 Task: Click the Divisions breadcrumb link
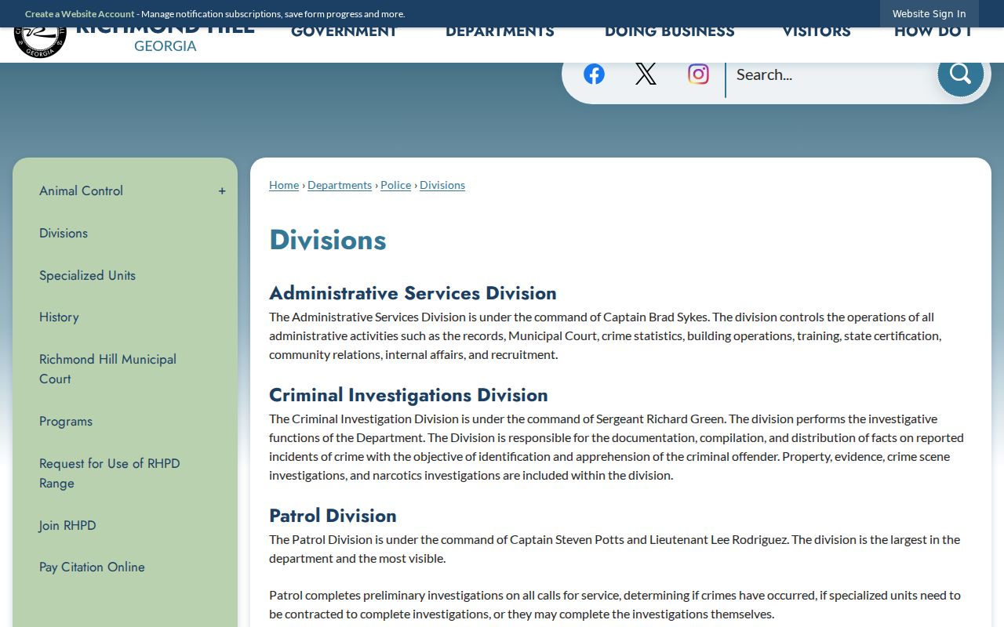[442, 185]
